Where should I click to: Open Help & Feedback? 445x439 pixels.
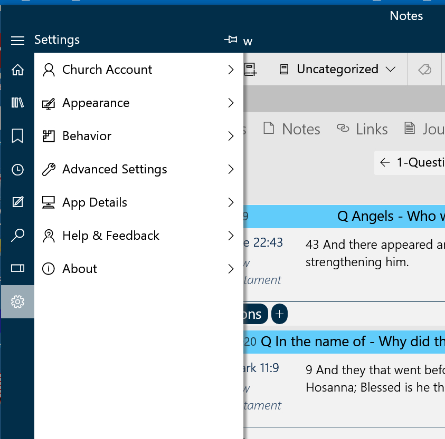(138, 236)
